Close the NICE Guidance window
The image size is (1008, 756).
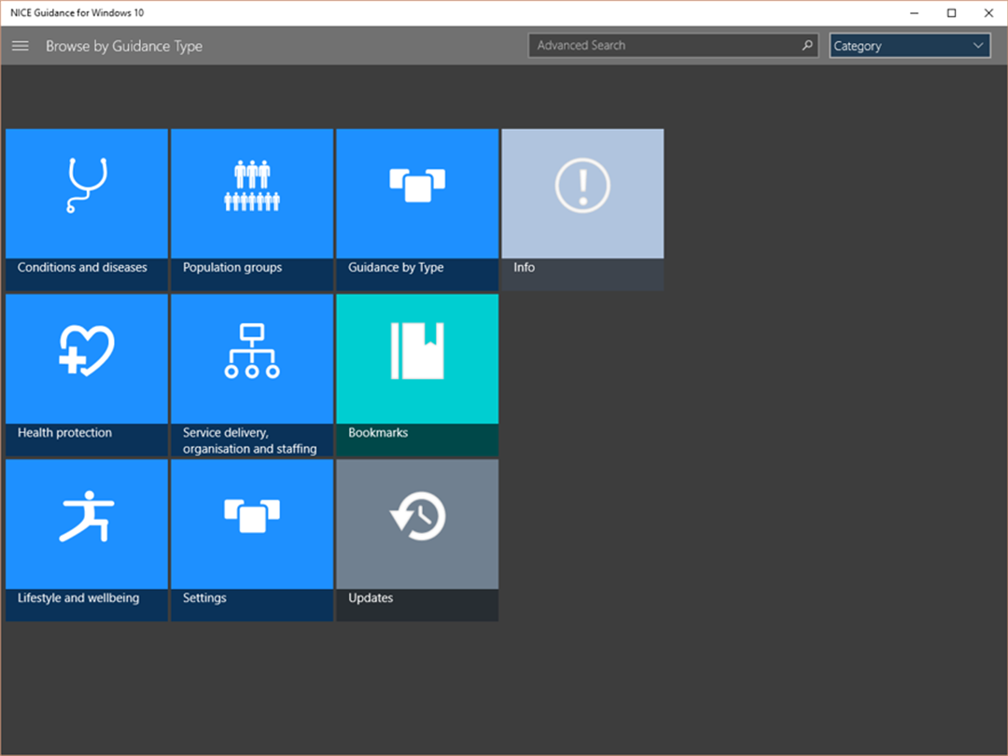click(988, 13)
